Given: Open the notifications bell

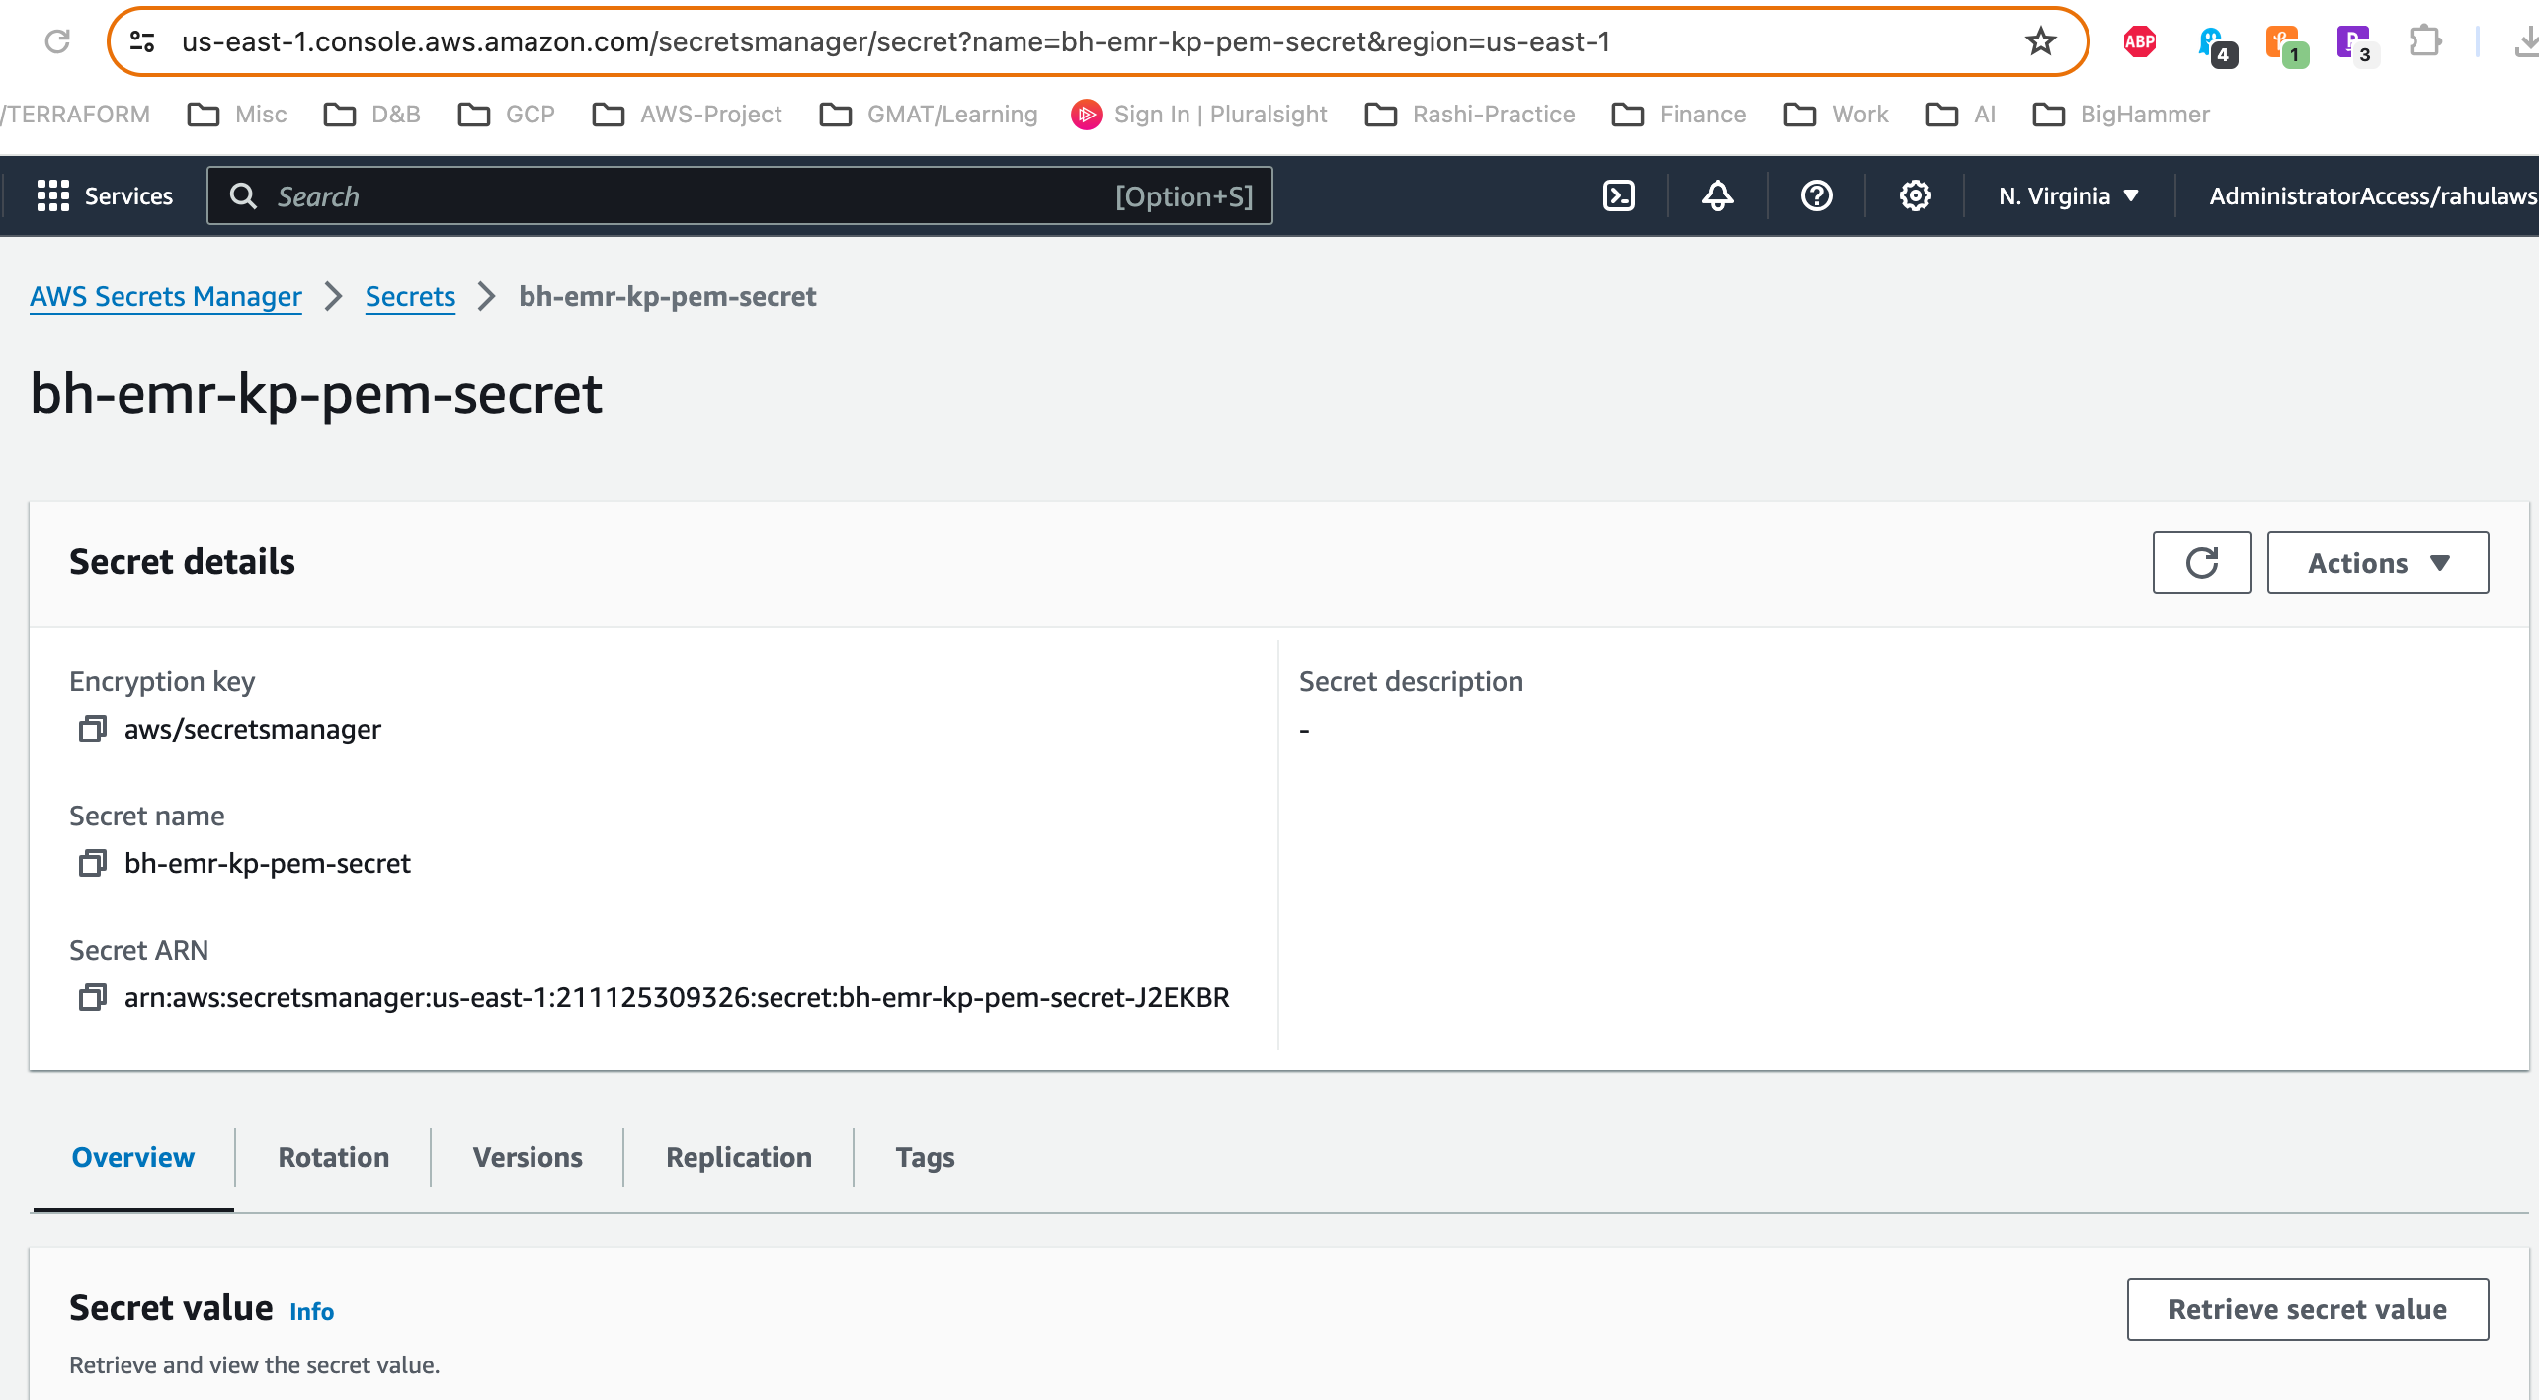Looking at the screenshot, I should (x=1716, y=195).
